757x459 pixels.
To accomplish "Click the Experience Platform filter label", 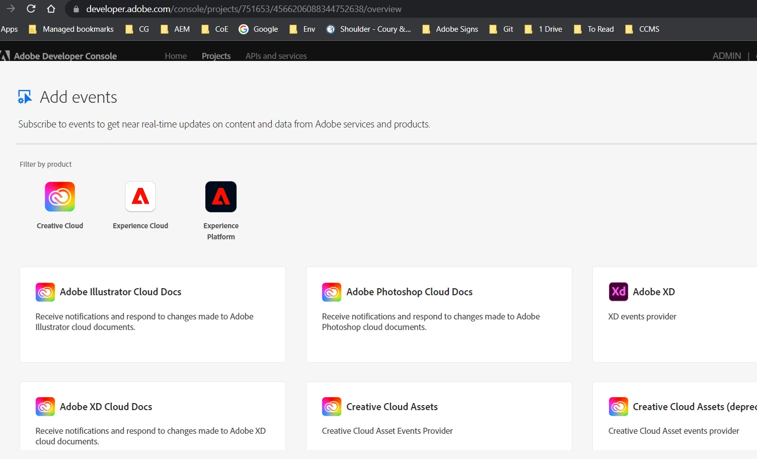I will point(221,231).
